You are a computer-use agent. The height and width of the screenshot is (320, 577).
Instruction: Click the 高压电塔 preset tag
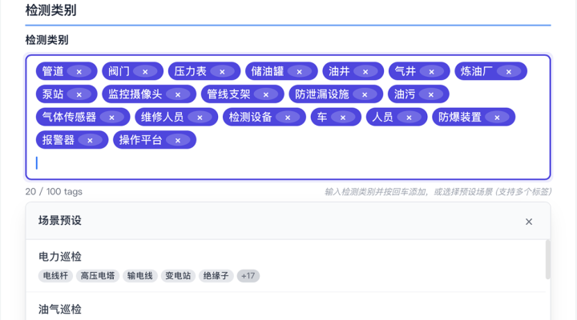pyautogui.click(x=98, y=276)
